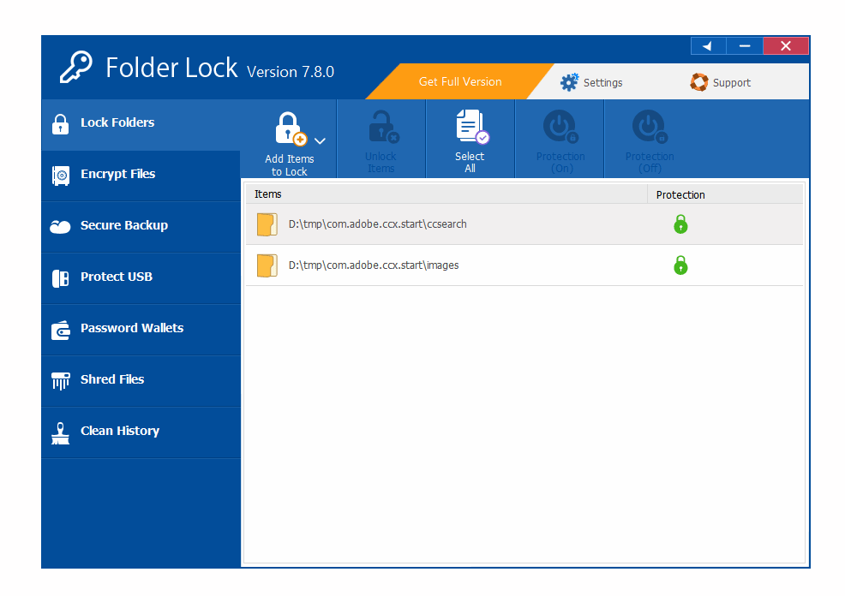Click Select All toolbar button
The image size is (845, 596).
[x=470, y=140]
